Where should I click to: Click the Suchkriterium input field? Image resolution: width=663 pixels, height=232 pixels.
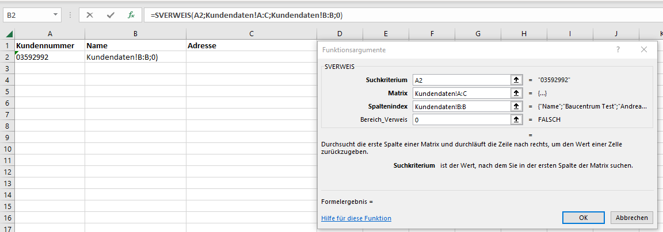[x=462, y=80]
